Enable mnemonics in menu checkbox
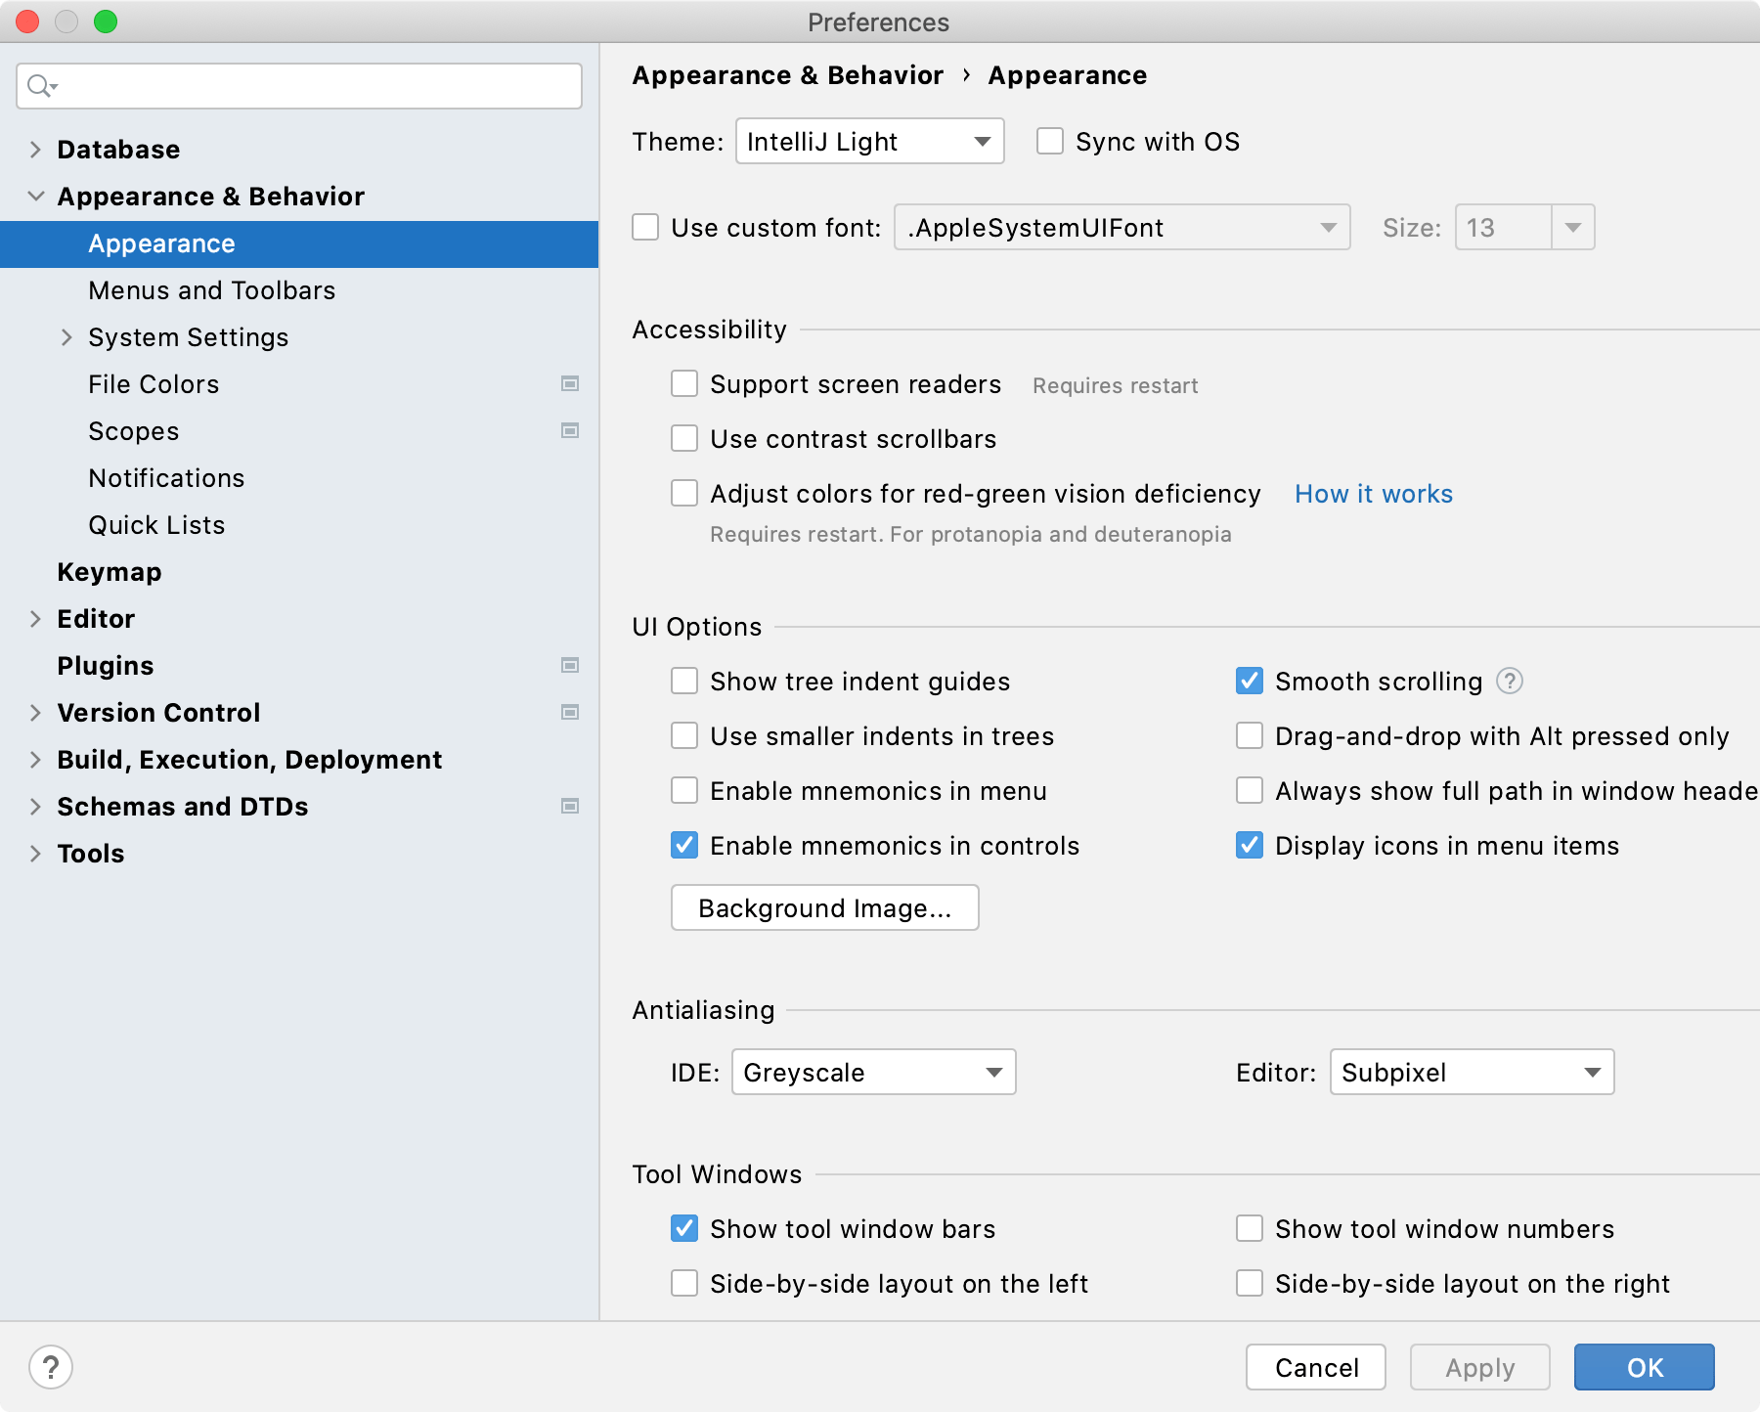 point(684,791)
